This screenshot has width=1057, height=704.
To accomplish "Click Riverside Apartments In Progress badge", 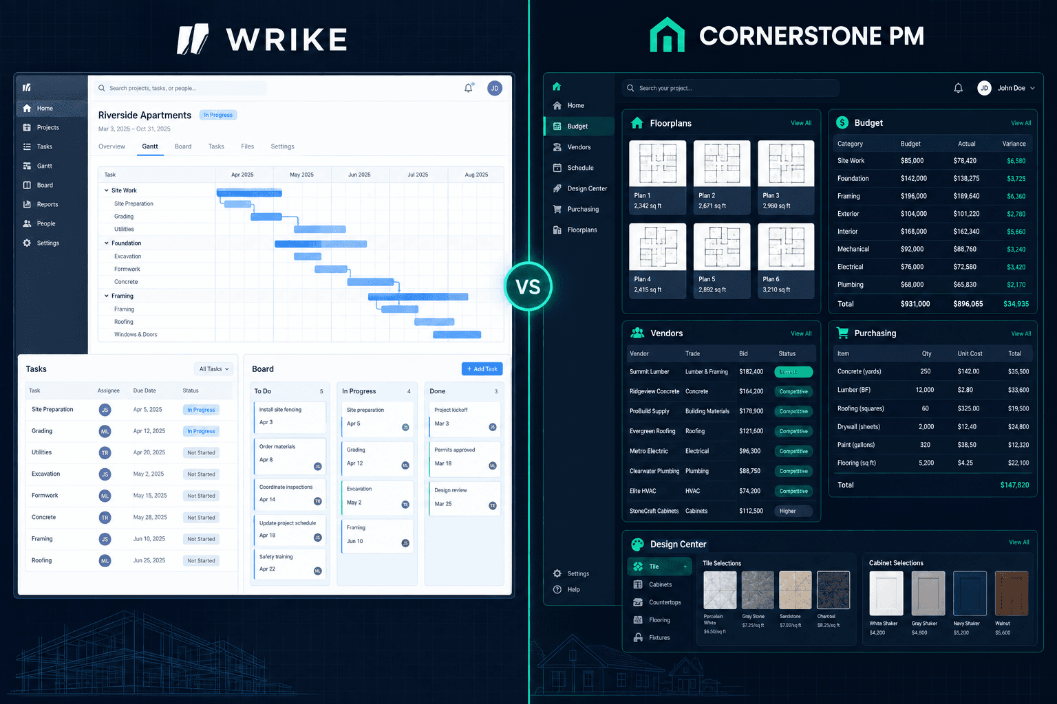I will [218, 115].
